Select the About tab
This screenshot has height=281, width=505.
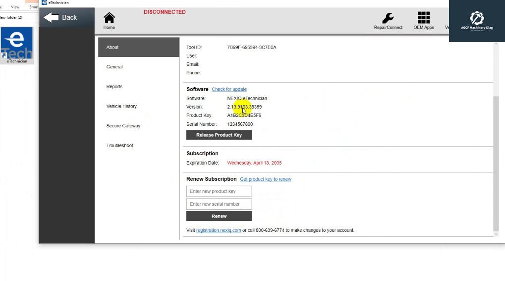(138, 47)
